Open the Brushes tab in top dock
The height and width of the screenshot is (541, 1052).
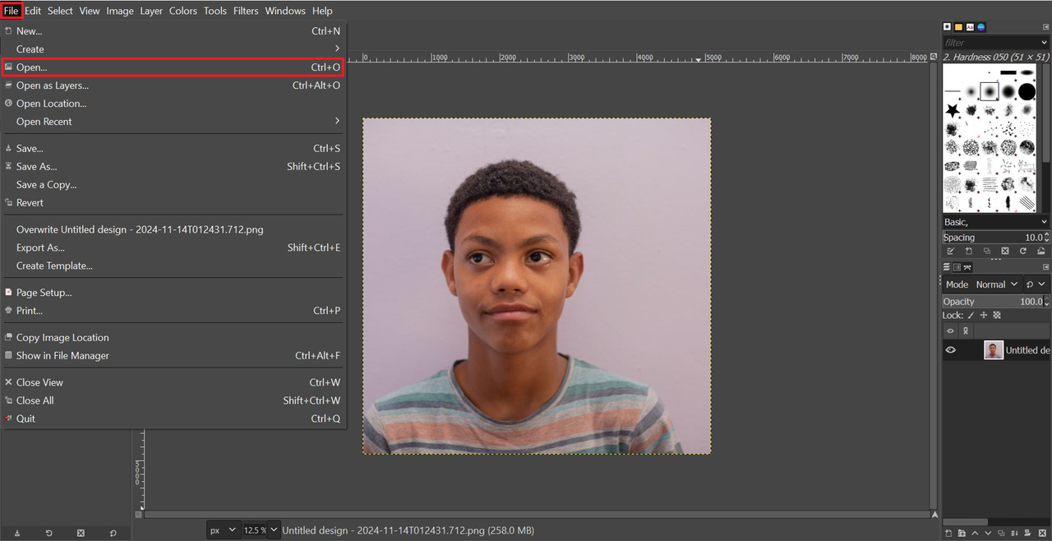coord(947,26)
